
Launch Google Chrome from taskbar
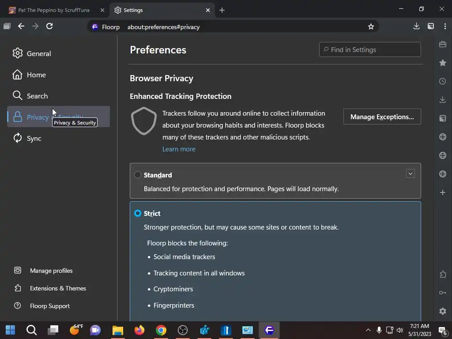[161, 330]
